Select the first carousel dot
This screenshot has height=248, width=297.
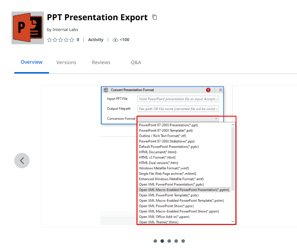[155, 241]
